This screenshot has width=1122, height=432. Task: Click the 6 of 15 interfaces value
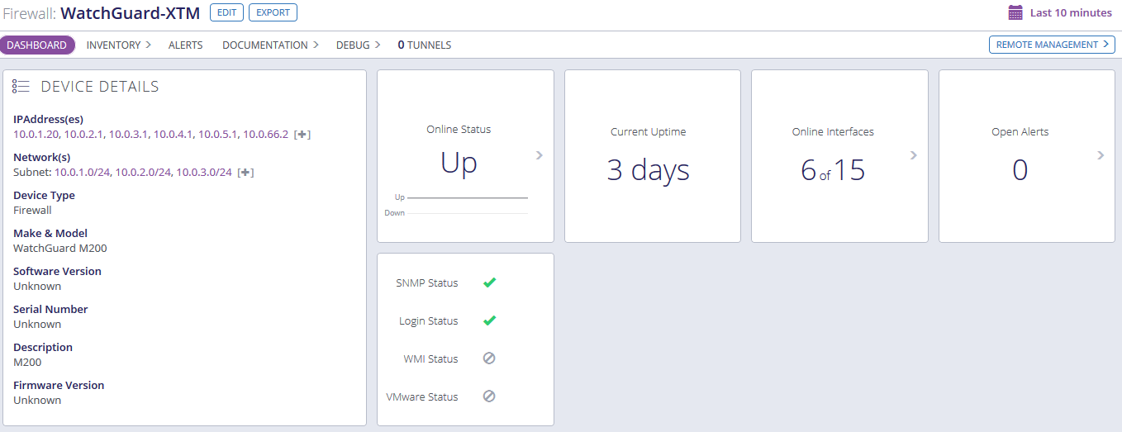coord(833,169)
